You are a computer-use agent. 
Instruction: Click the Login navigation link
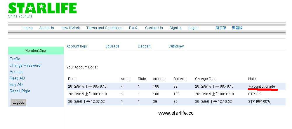pos(193,28)
